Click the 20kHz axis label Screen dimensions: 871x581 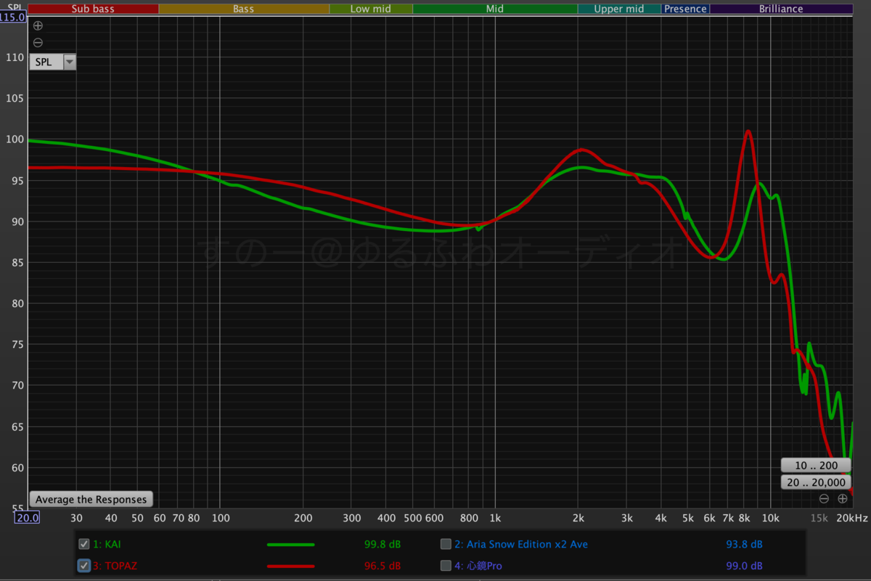pos(852,518)
